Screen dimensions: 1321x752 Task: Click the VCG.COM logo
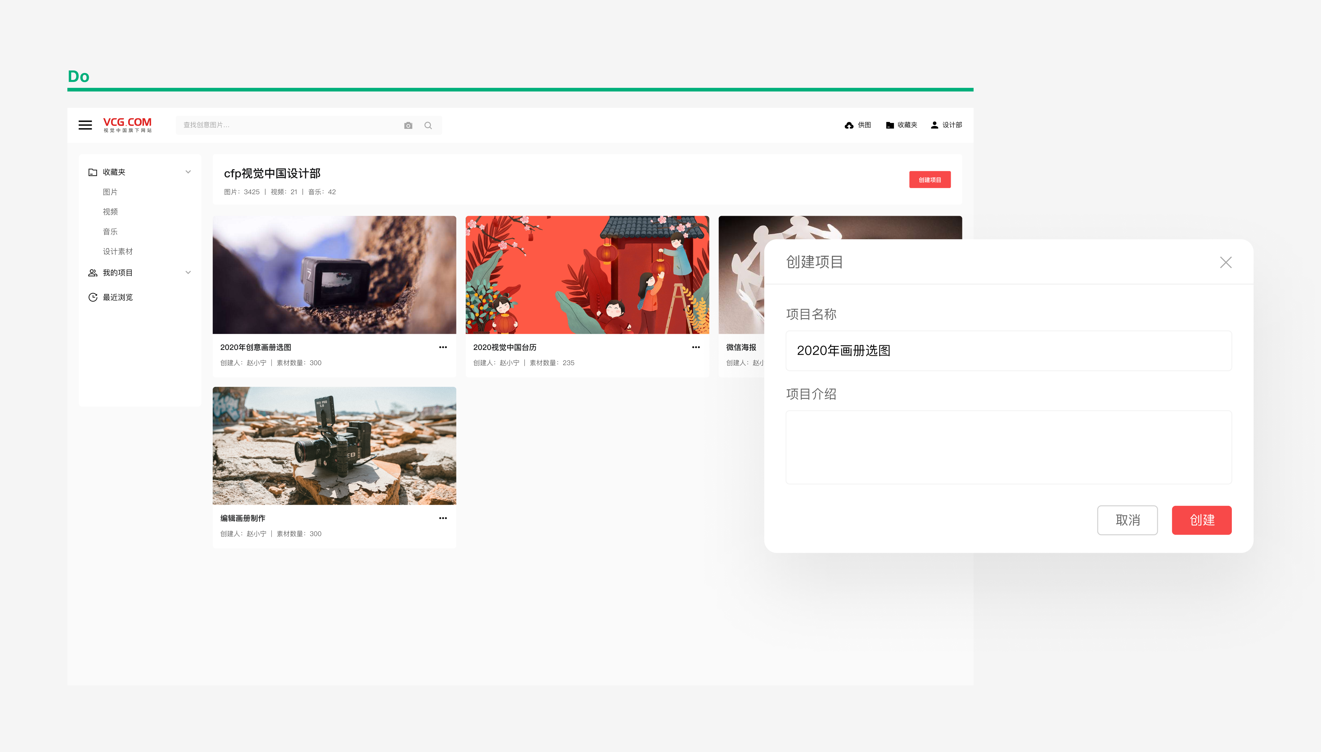click(127, 125)
